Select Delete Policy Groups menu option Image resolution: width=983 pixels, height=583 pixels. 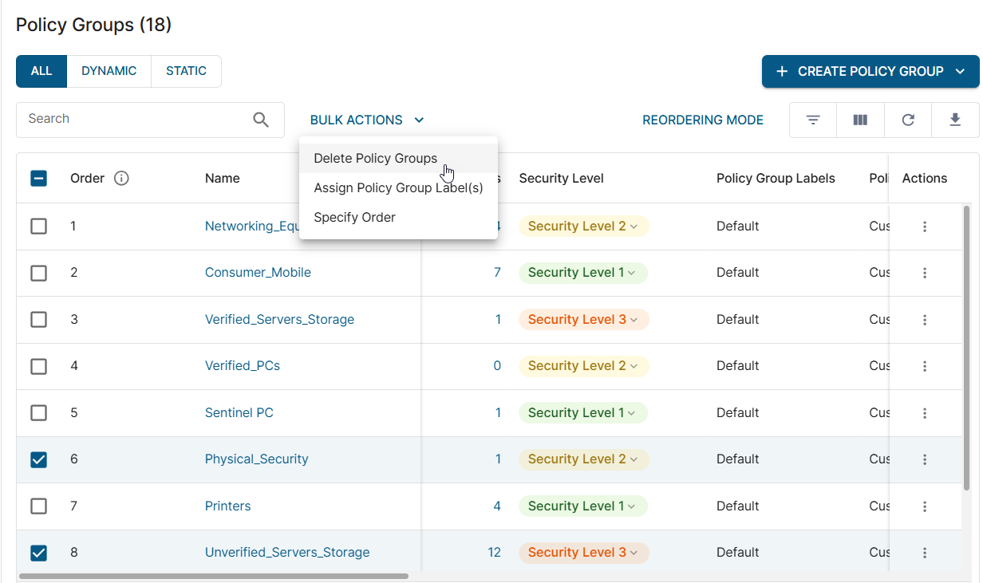coord(375,158)
